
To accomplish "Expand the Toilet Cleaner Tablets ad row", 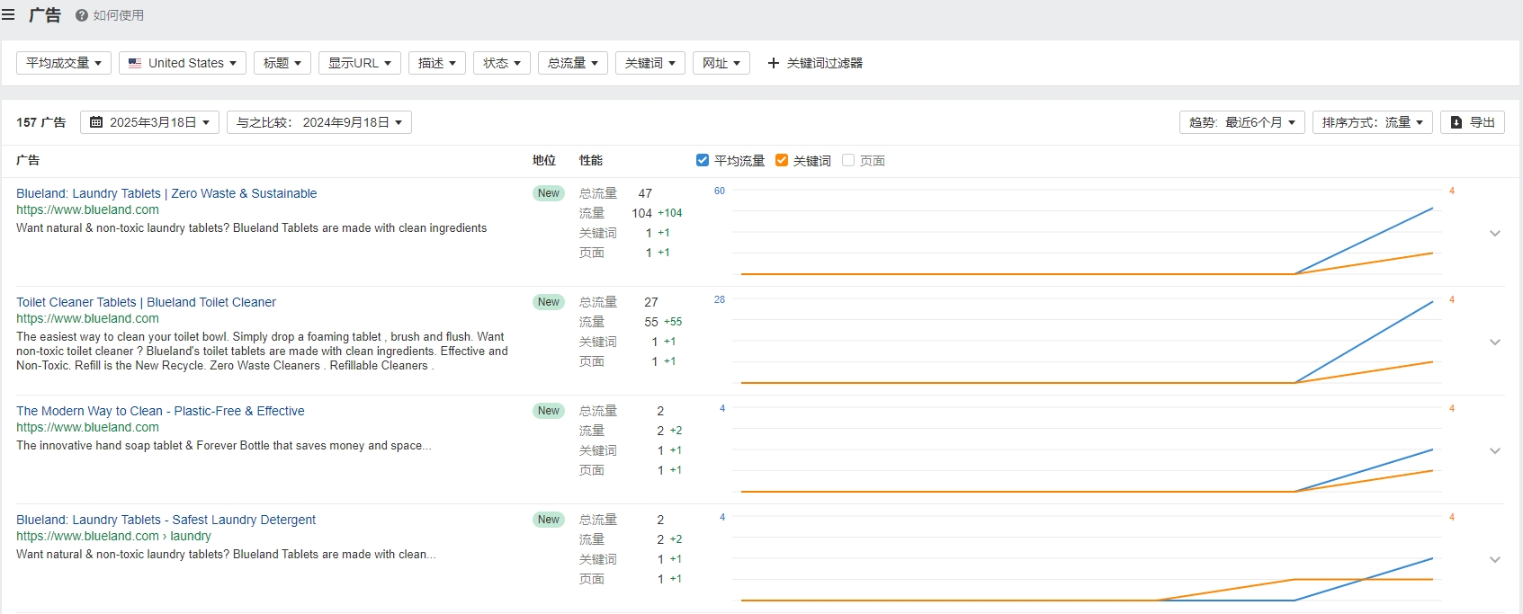I will [x=1495, y=342].
